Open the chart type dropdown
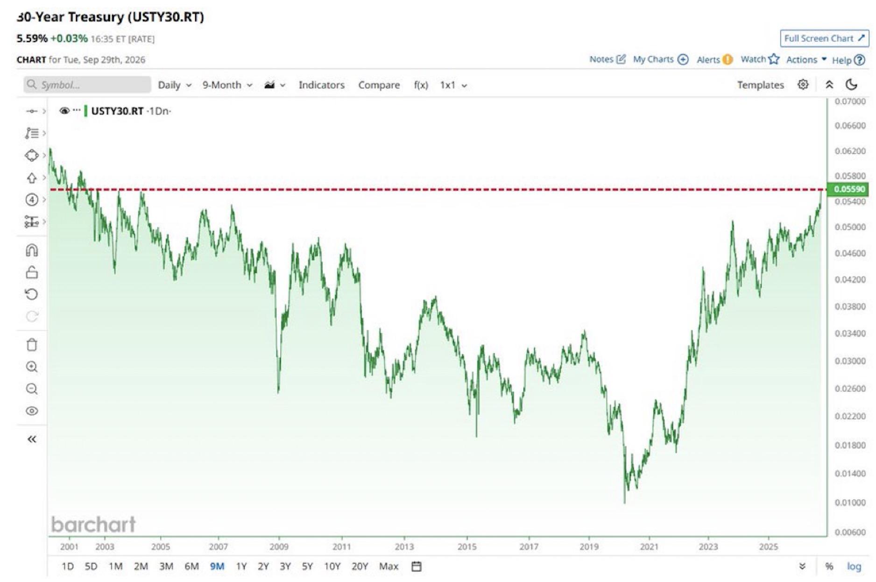The width and height of the screenshot is (876, 582). point(275,85)
